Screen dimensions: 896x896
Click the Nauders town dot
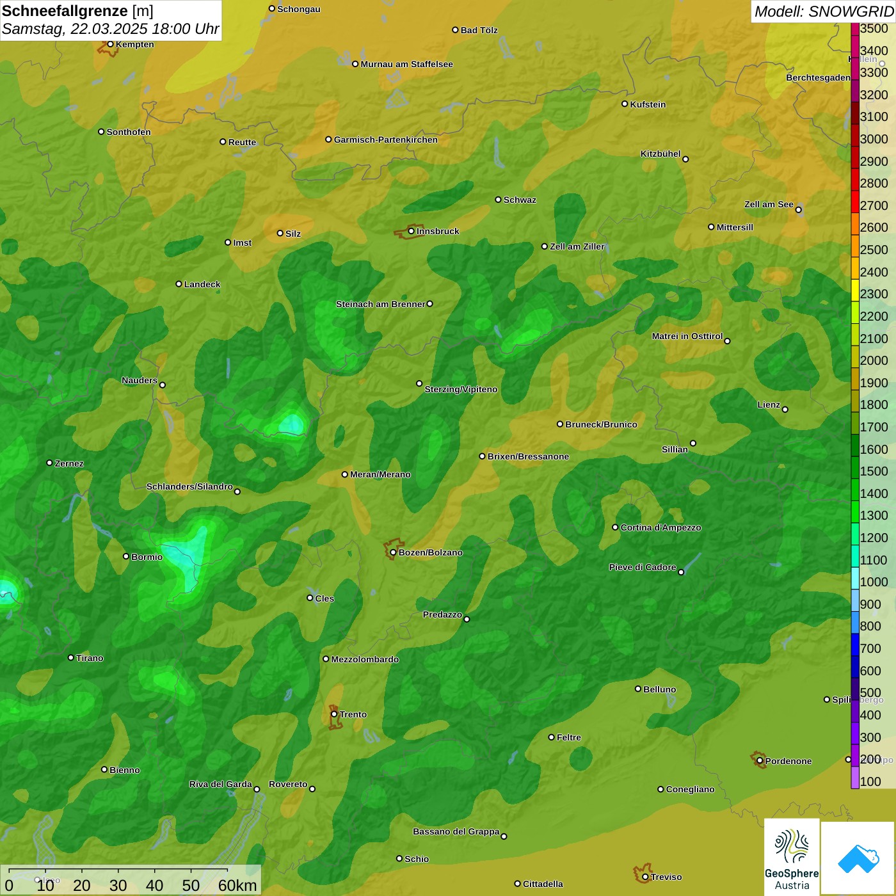pyautogui.click(x=162, y=385)
